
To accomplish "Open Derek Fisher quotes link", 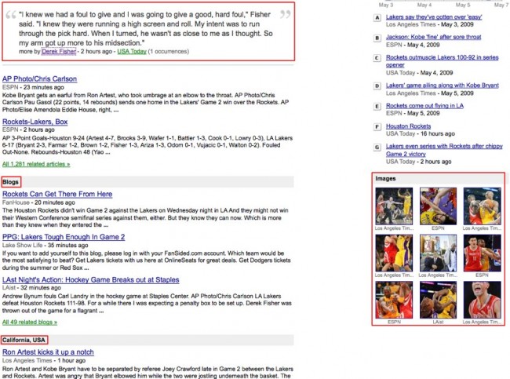I will pos(59,52).
